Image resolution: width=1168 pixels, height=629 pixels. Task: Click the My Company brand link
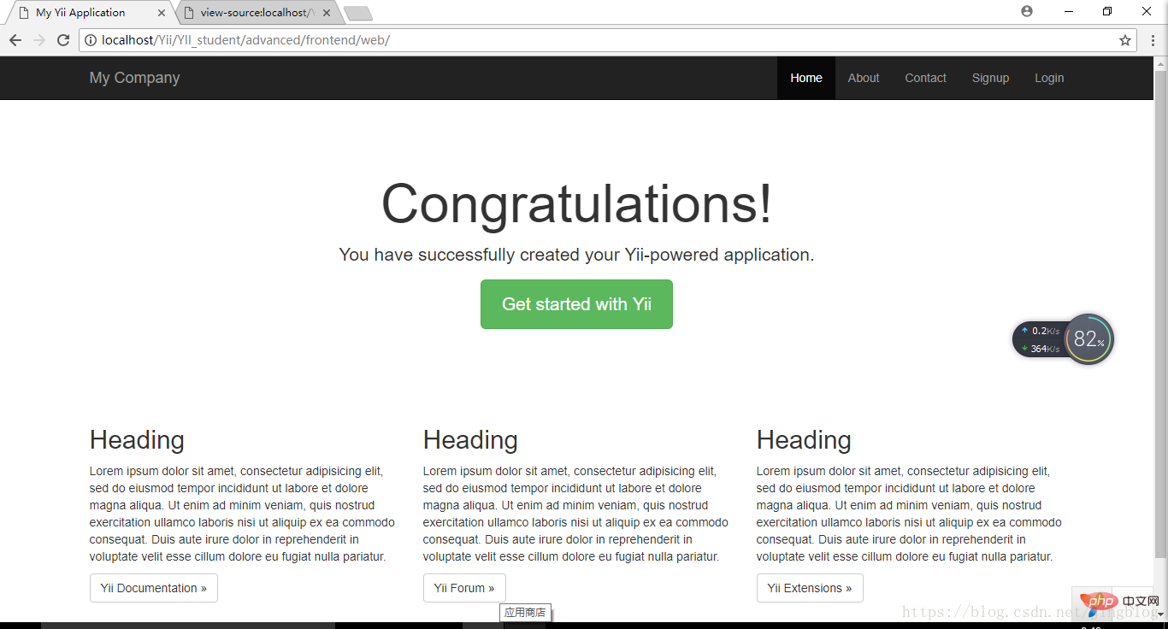[x=134, y=78]
